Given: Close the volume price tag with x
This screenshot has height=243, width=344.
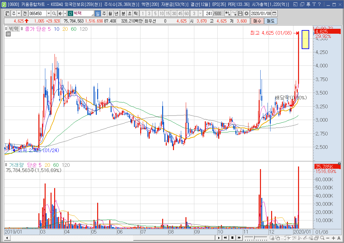Looking at the screenshot, I should pyautogui.click(x=339, y=164).
